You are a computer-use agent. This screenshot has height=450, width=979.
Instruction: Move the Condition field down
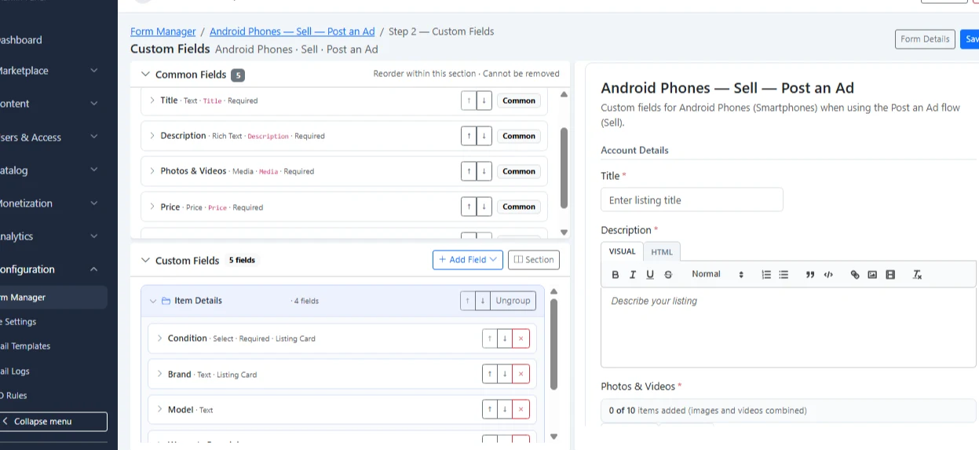click(x=505, y=338)
